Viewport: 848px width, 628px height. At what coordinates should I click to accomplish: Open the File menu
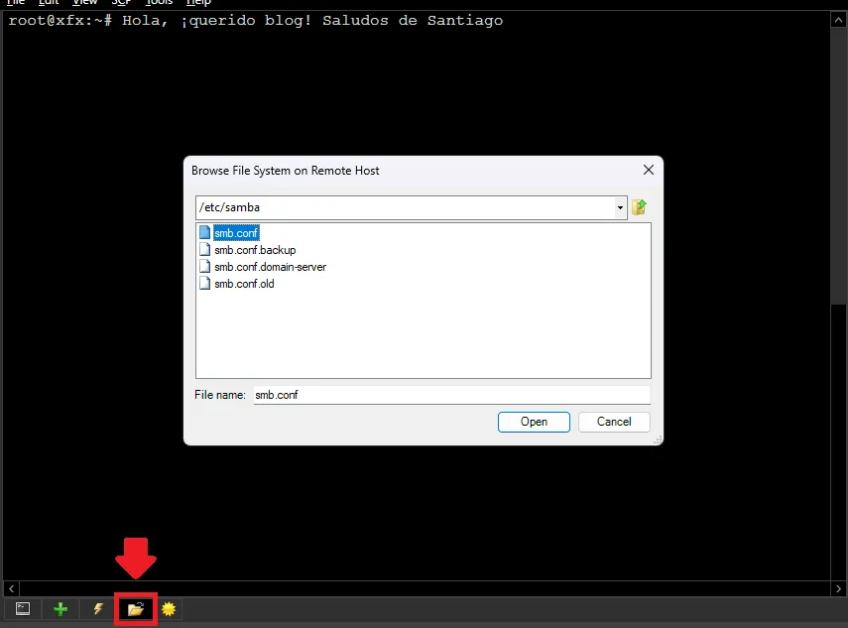16,3
